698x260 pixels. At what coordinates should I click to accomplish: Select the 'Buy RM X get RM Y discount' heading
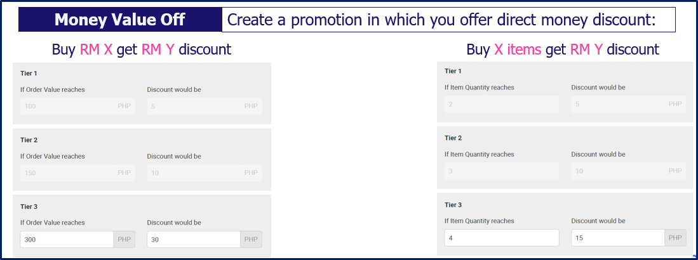tap(141, 49)
